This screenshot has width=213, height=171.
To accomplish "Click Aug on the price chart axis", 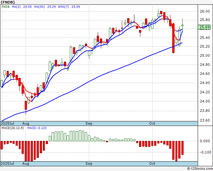I will (26, 123).
